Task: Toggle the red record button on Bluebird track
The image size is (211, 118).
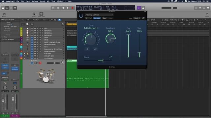Action: (x=40, y=63)
